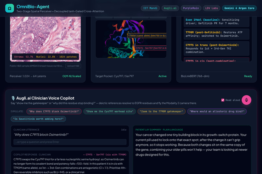This screenshot has height=174, width=262.
Task: Click the Upload H&E button
Action: click(73, 66)
